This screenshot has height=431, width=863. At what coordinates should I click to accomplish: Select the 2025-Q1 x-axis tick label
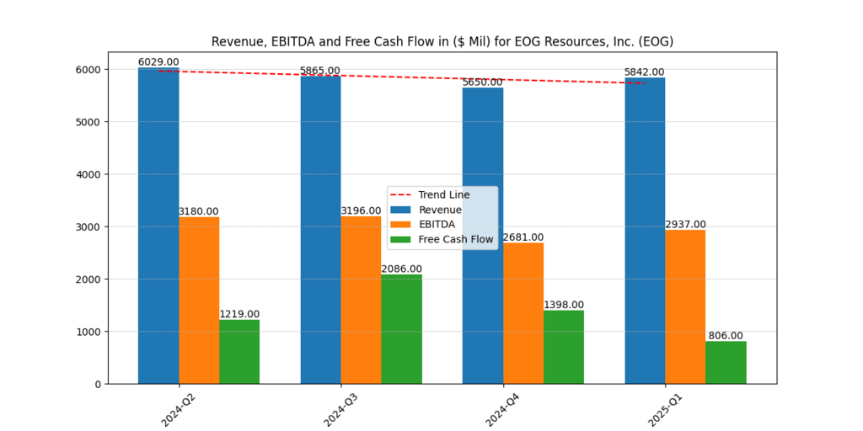(x=664, y=408)
